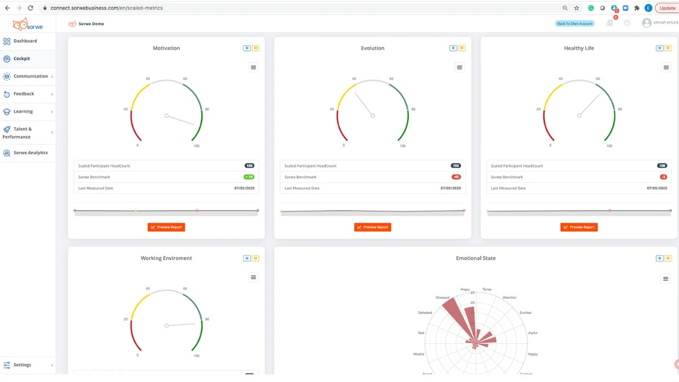Reload the page in the browser
Viewport: 679px width, 382px height.
[x=30, y=8]
